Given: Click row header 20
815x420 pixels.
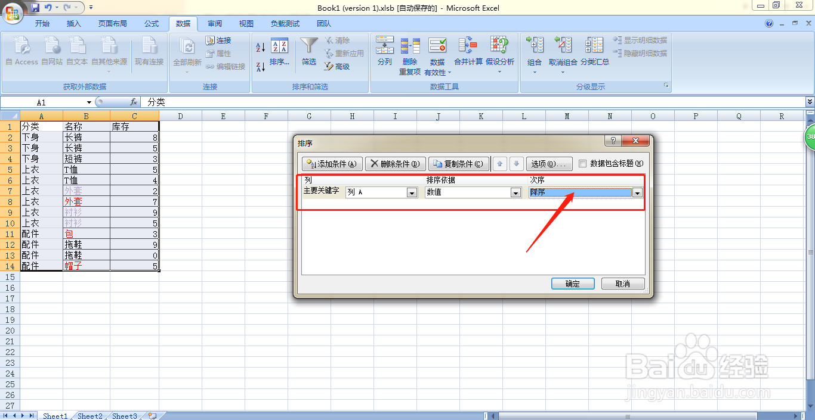Looking at the screenshot, I should click(x=10, y=330).
